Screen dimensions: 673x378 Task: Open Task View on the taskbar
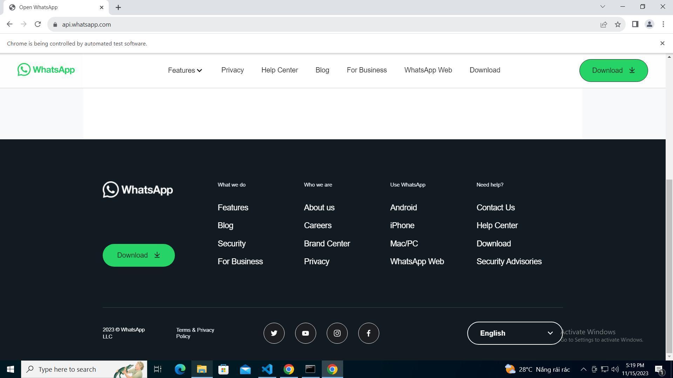tap(158, 369)
